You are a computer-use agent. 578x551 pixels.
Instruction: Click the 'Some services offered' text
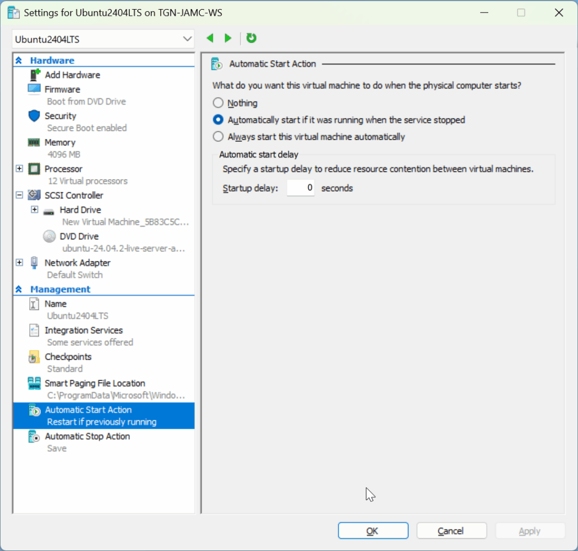pos(90,342)
